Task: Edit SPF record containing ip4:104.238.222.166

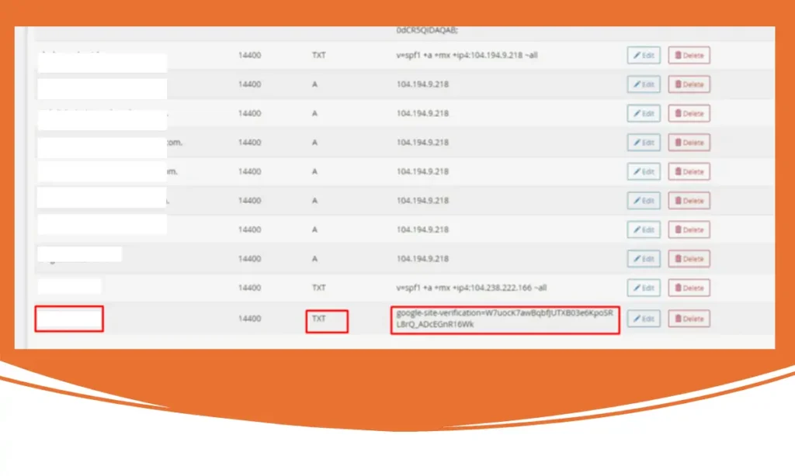Action: pos(644,288)
